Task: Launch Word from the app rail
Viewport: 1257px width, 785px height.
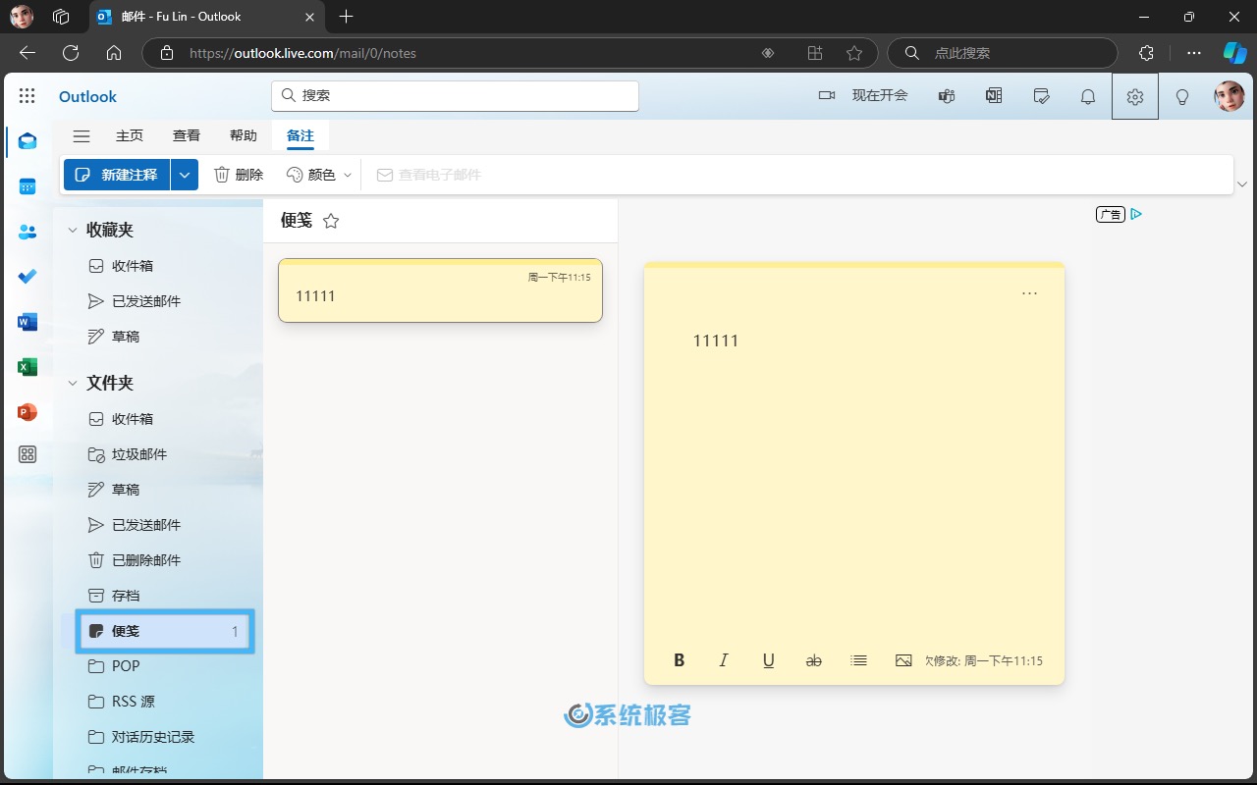Action: (x=27, y=322)
